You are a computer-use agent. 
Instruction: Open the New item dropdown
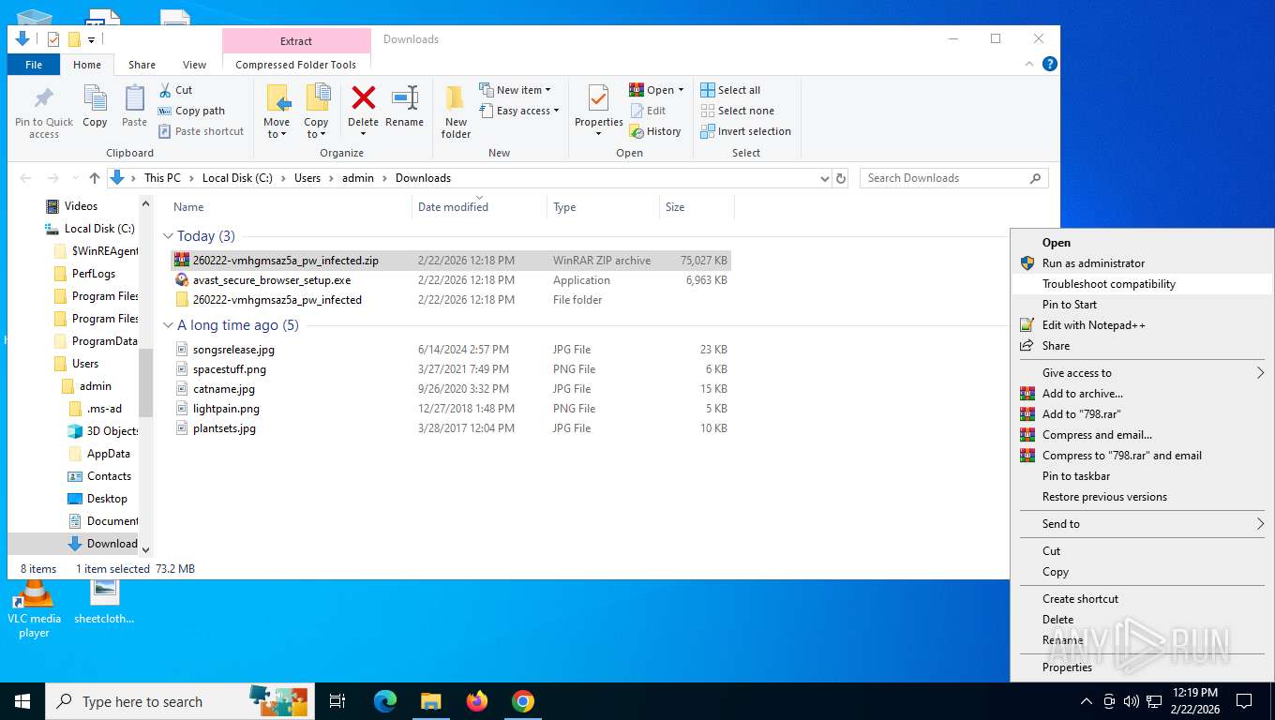tap(515, 90)
